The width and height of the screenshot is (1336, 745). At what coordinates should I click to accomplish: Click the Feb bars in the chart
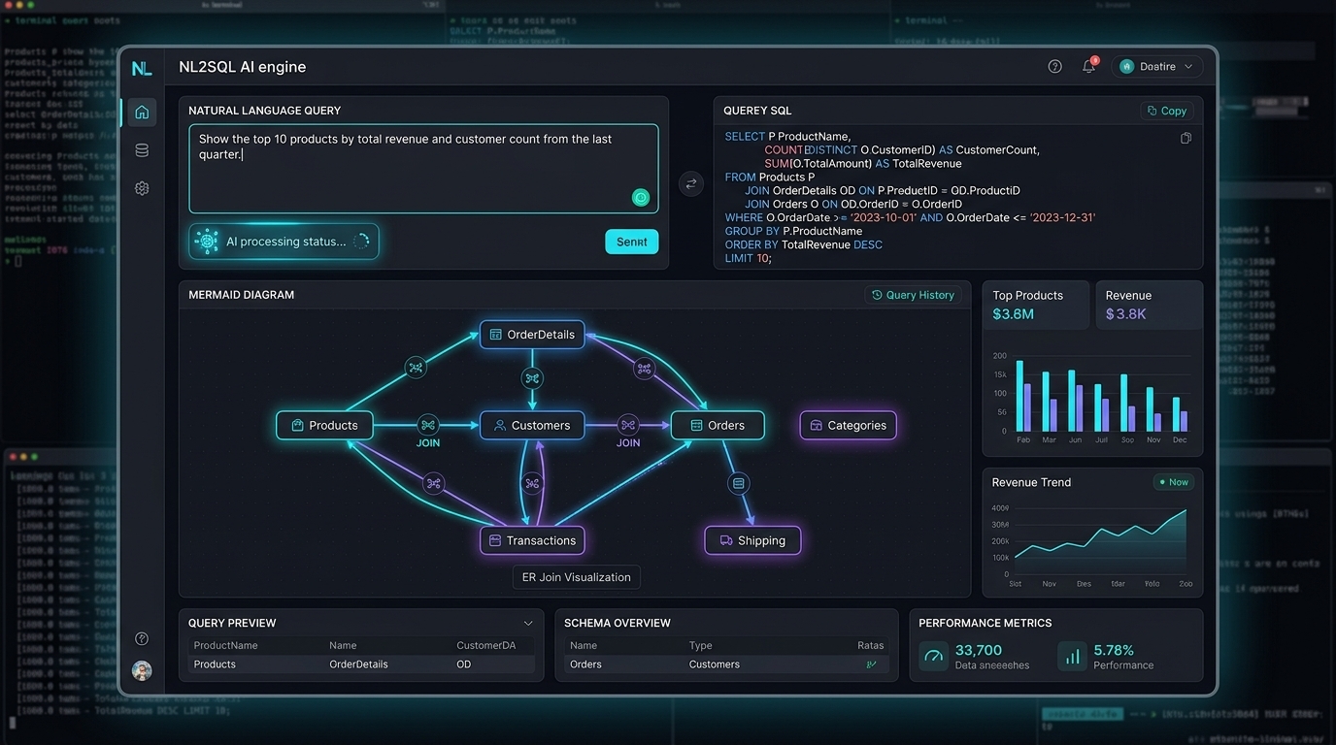1023,396
